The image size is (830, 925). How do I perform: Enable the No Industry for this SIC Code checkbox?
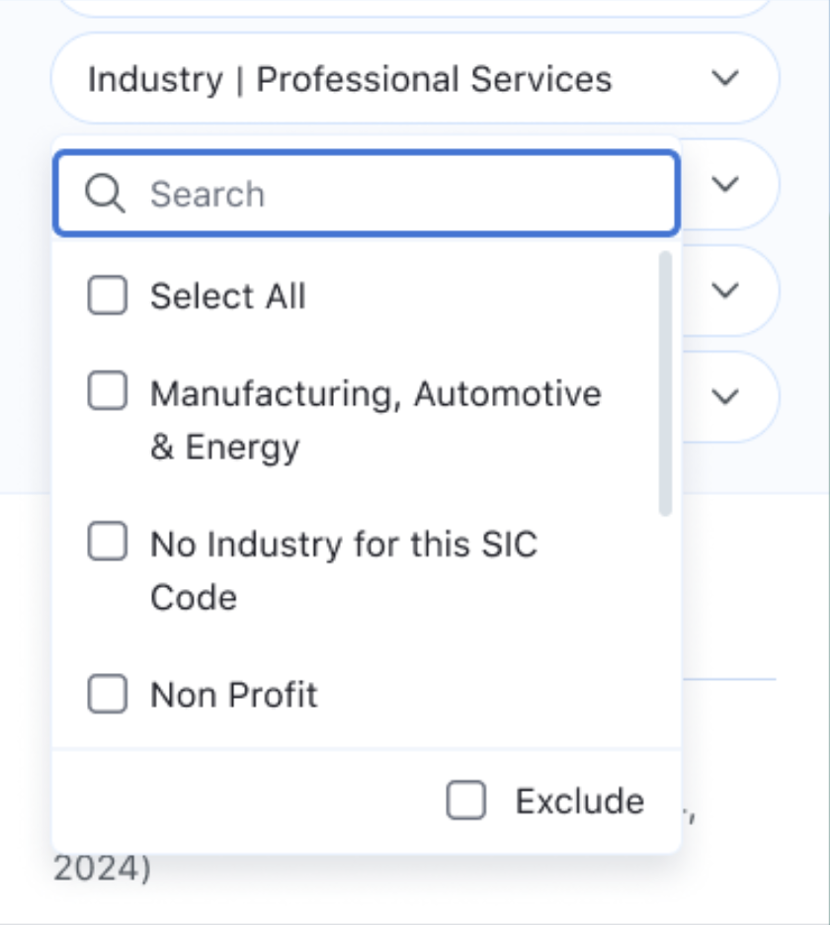point(108,543)
